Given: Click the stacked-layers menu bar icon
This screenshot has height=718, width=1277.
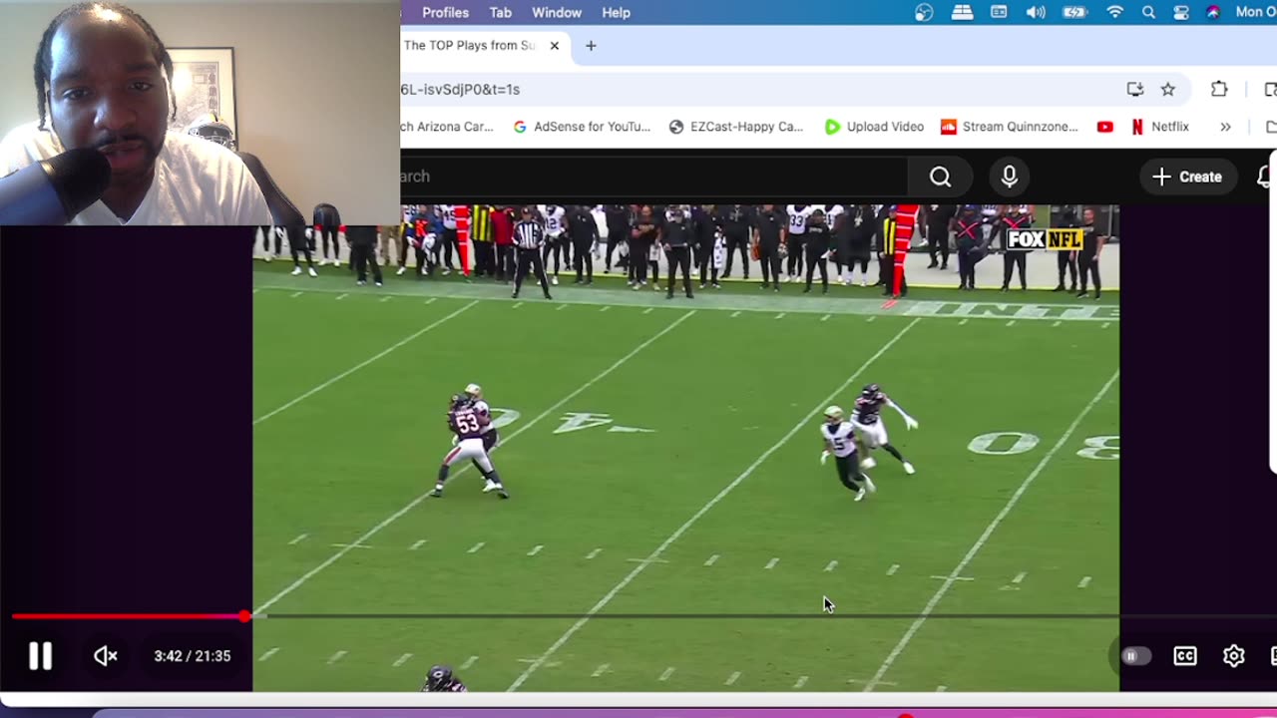Looking at the screenshot, I should pyautogui.click(x=962, y=12).
